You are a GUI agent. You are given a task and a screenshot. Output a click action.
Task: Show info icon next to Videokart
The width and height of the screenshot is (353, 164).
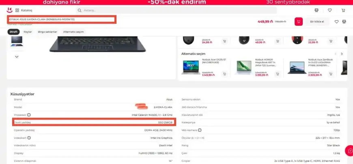(29, 138)
